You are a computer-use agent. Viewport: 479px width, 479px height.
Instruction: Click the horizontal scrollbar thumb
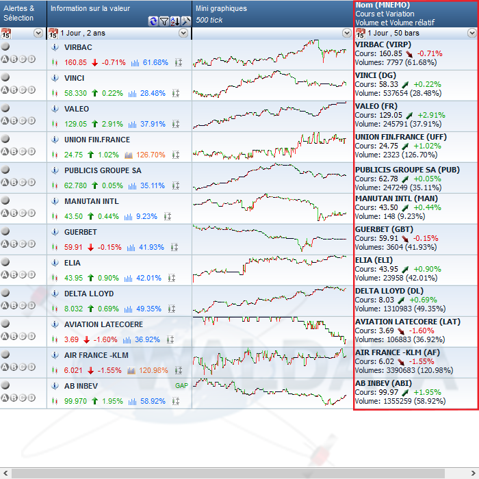[228, 474]
